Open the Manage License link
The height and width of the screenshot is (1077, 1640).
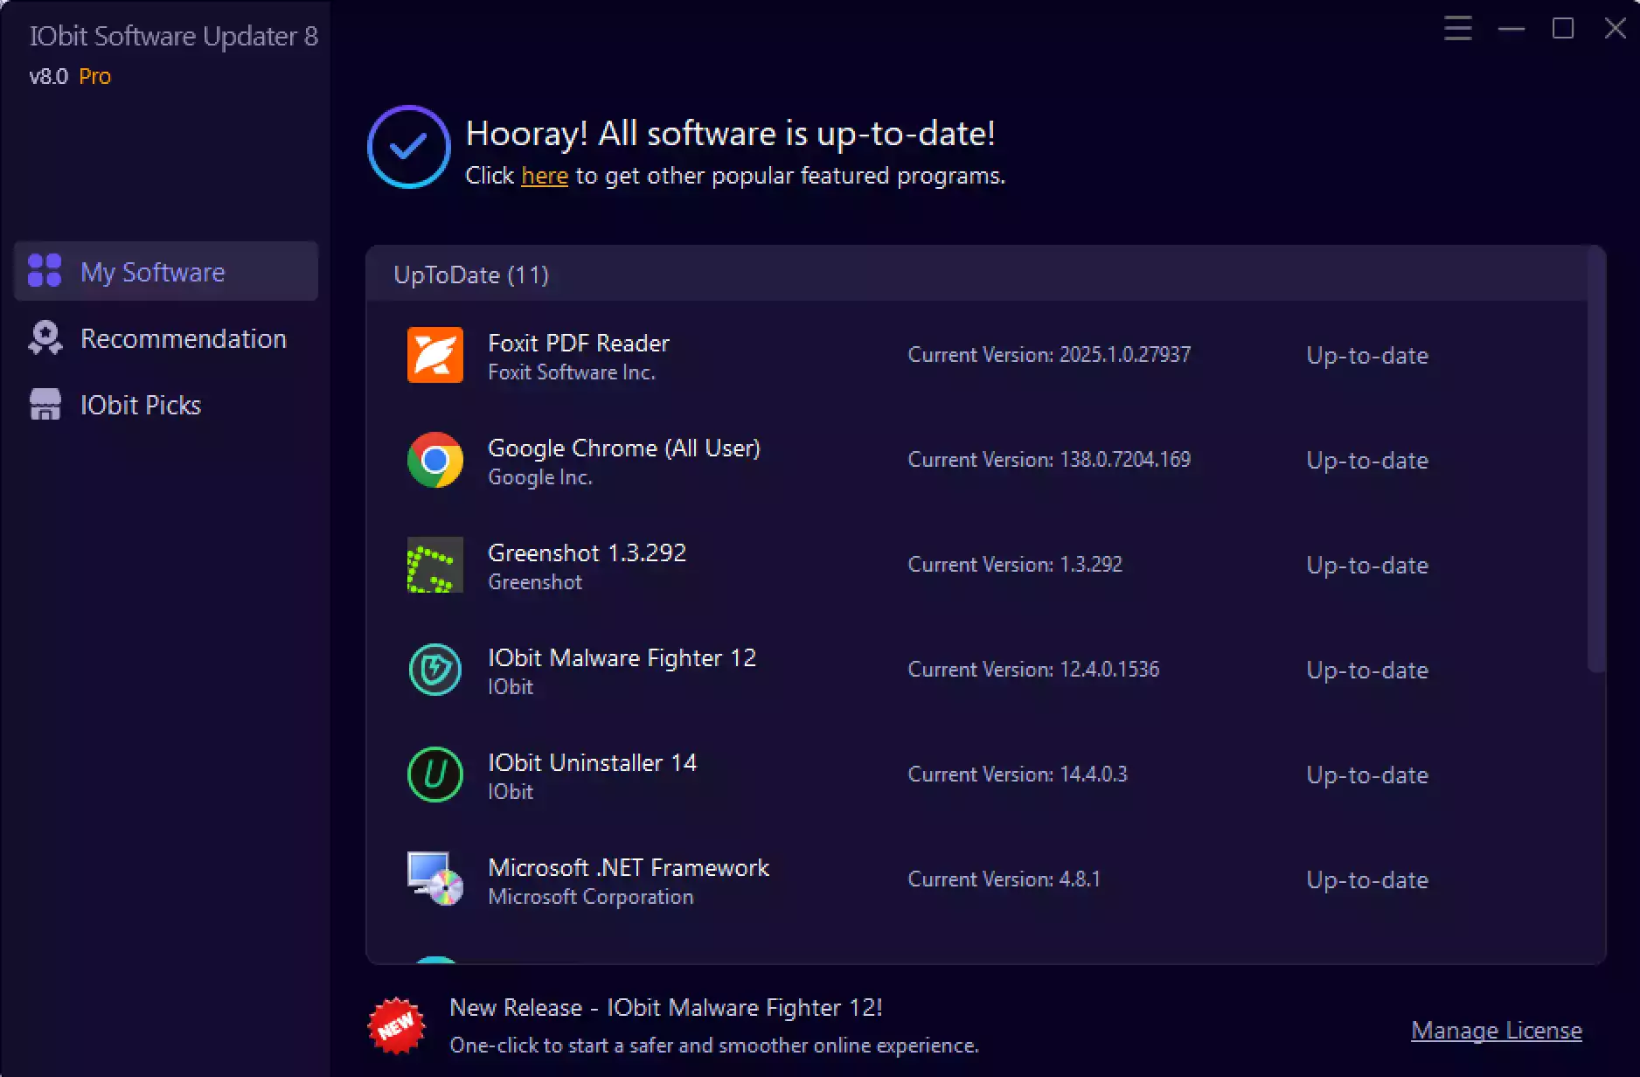point(1497,1031)
